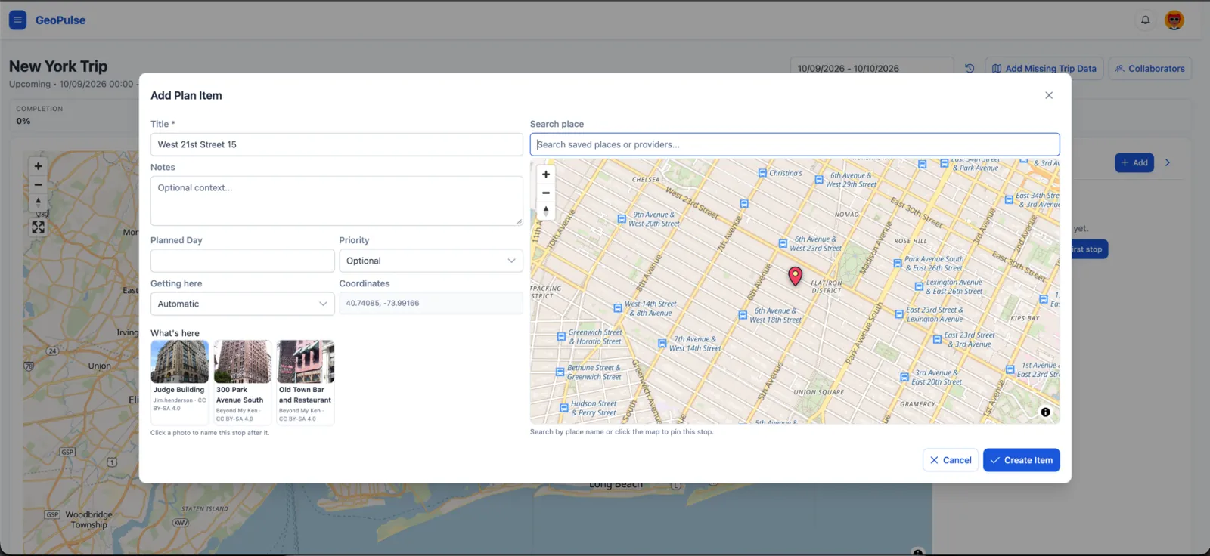Click the blue Add button
1210x556 pixels.
pyautogui.click(x=1134, y=162)
